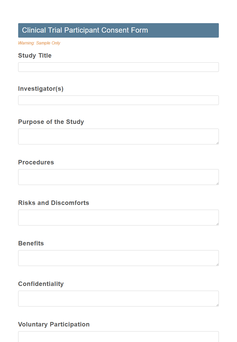Click the Purpose of the Study heading
The width and height of the screenshot is (237, 342).
coord(51,122)
